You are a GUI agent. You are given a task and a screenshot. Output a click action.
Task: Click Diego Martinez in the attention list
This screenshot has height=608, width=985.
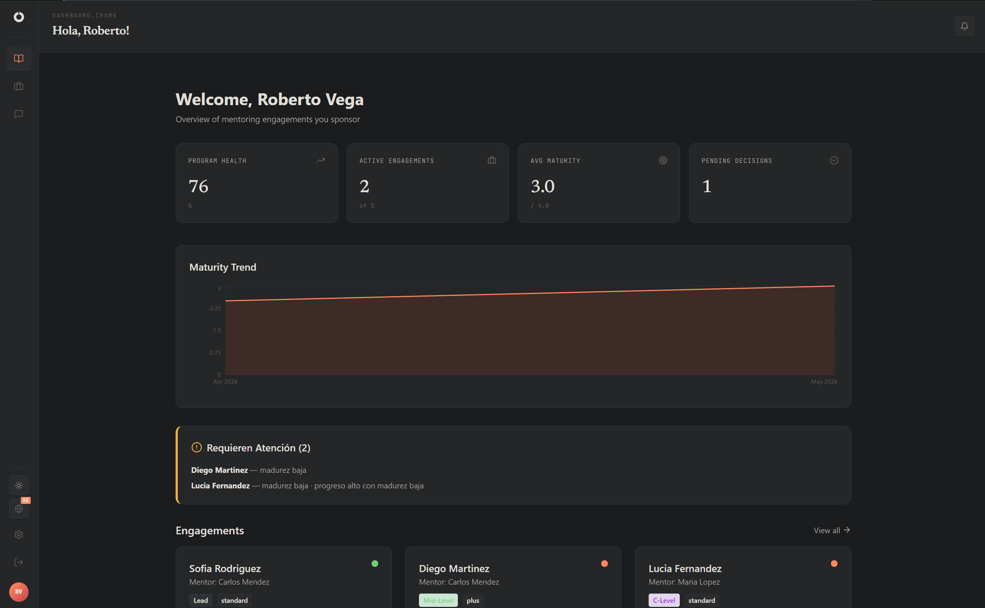coord(220,470)
